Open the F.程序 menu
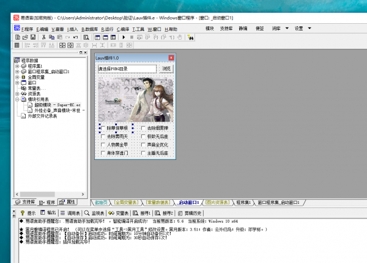 27,29
